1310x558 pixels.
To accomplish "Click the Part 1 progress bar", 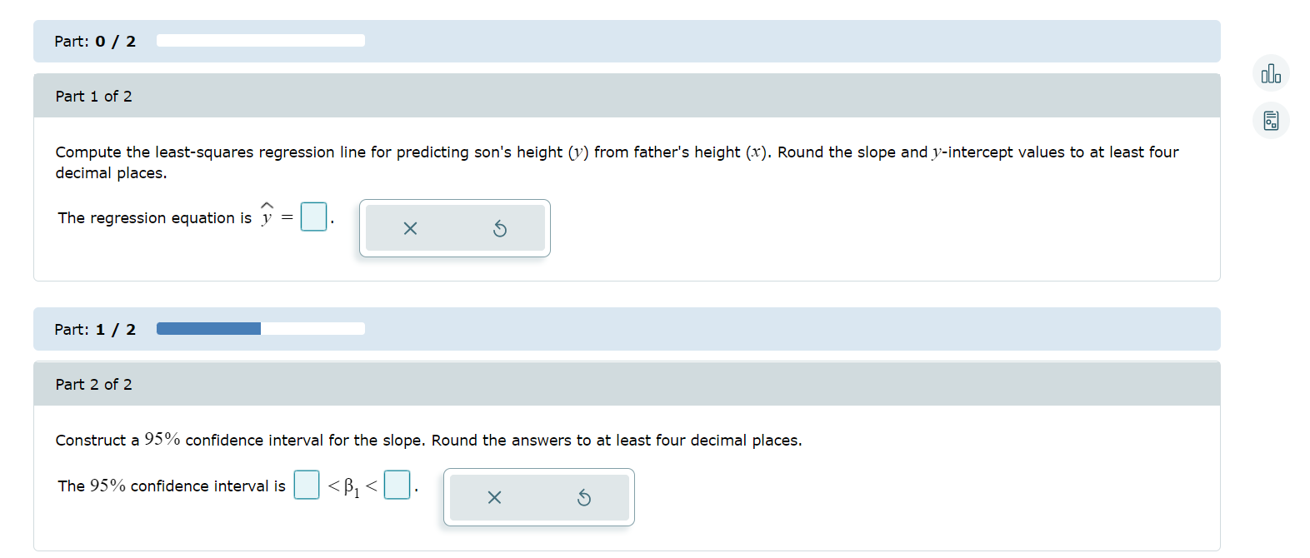I will (260, 39).
